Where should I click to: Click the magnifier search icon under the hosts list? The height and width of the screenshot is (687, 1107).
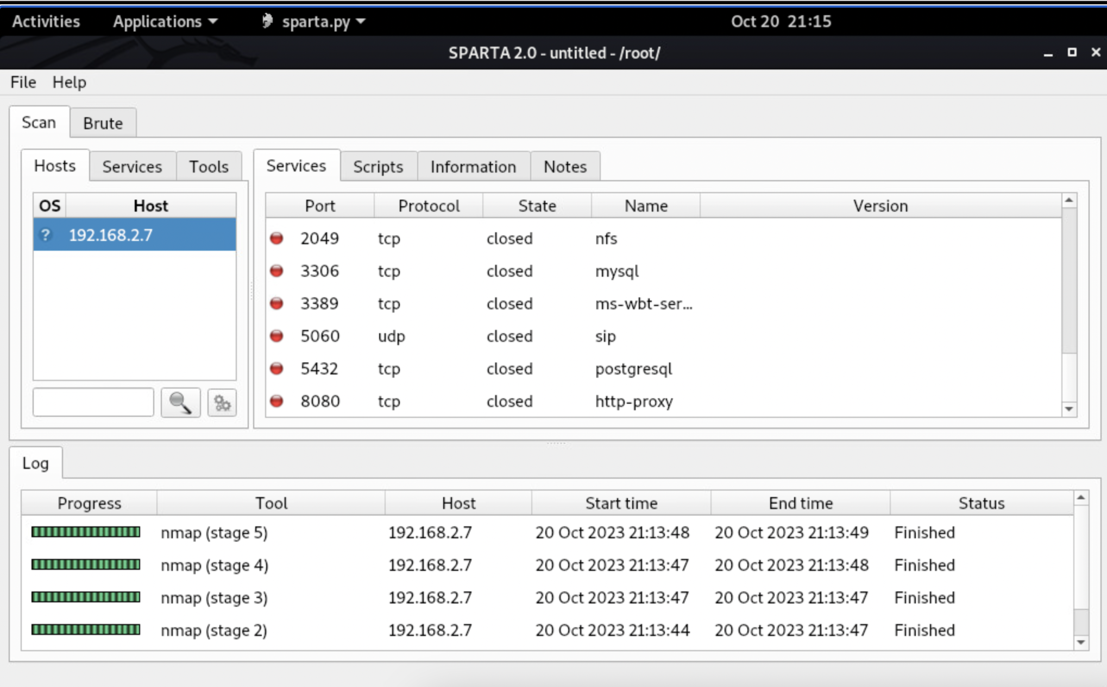[180, 403]
